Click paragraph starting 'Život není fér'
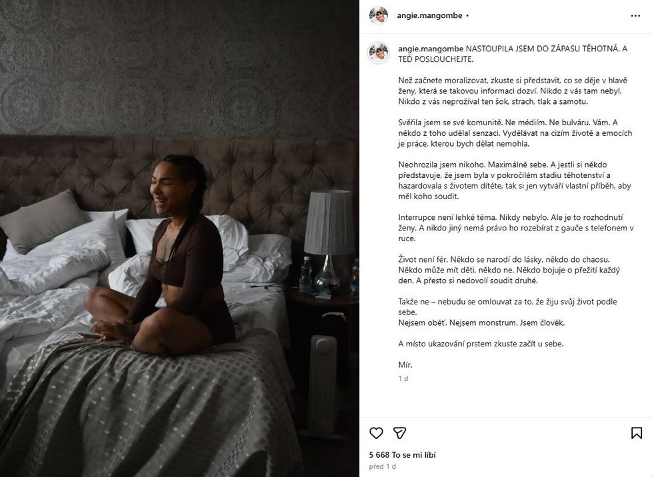 (509, 270)
